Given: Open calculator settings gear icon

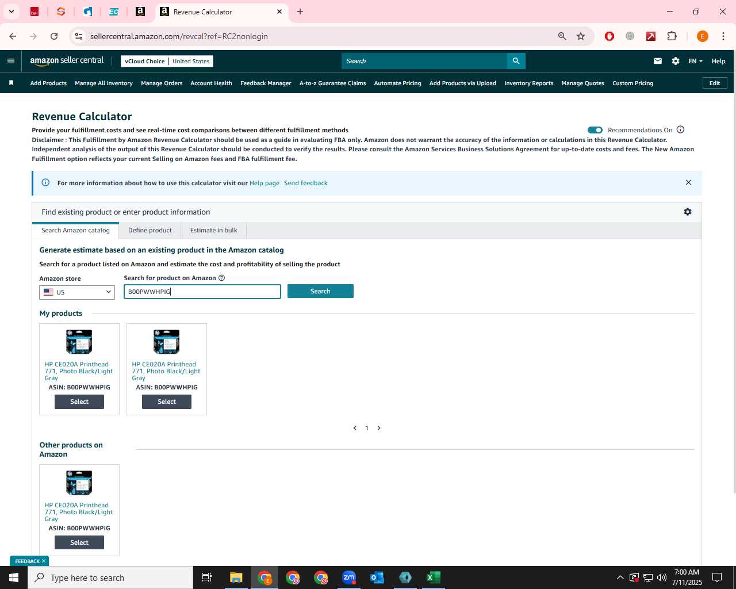Looking at the screenshot, I should 688,212.
